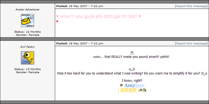Image resolution: width=209 pixels, height=104 pixels.
Task: Click the pink 'wow!!! you guys' message
Action: point(99,16)
